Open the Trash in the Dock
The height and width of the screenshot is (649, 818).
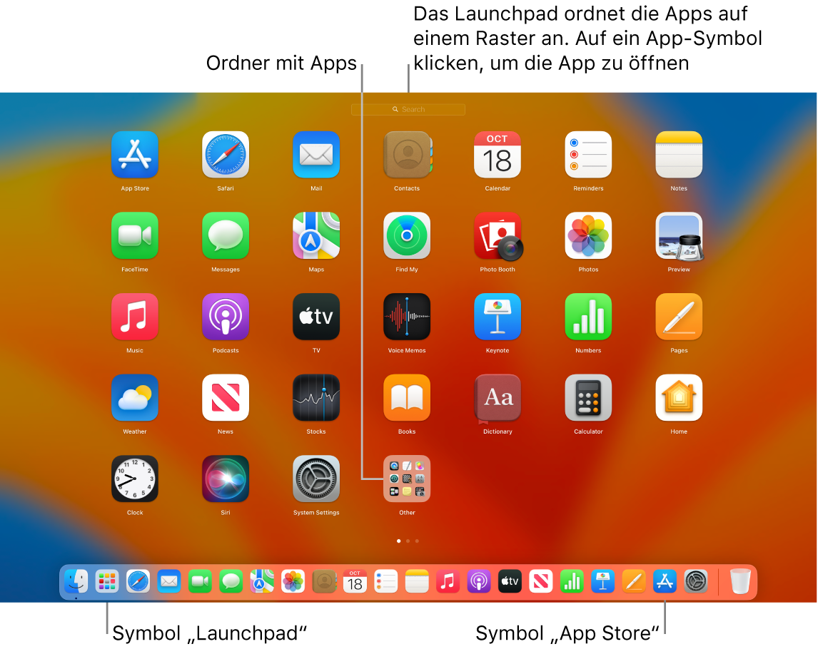[x=739, y=581]
